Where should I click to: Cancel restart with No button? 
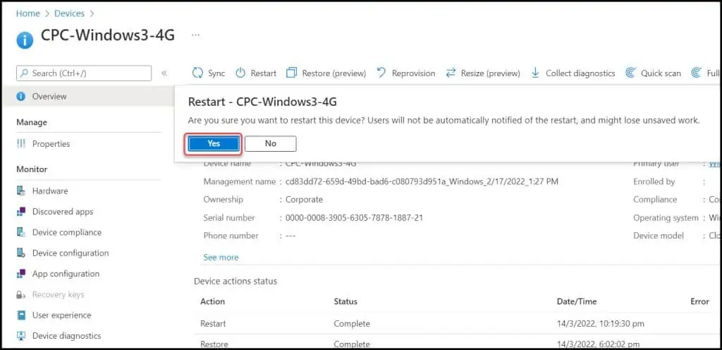point(271,144)
